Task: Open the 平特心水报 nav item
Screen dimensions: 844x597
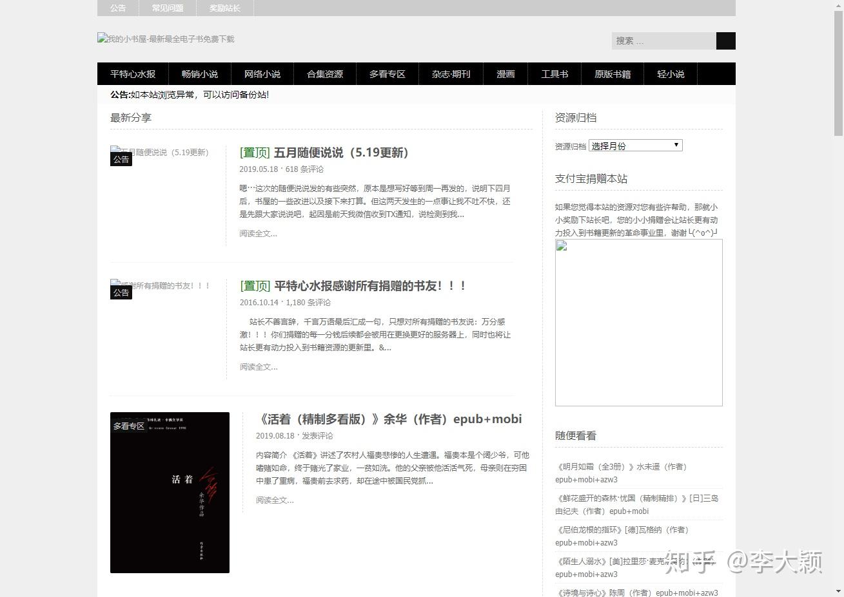Action: click(133, 74)
